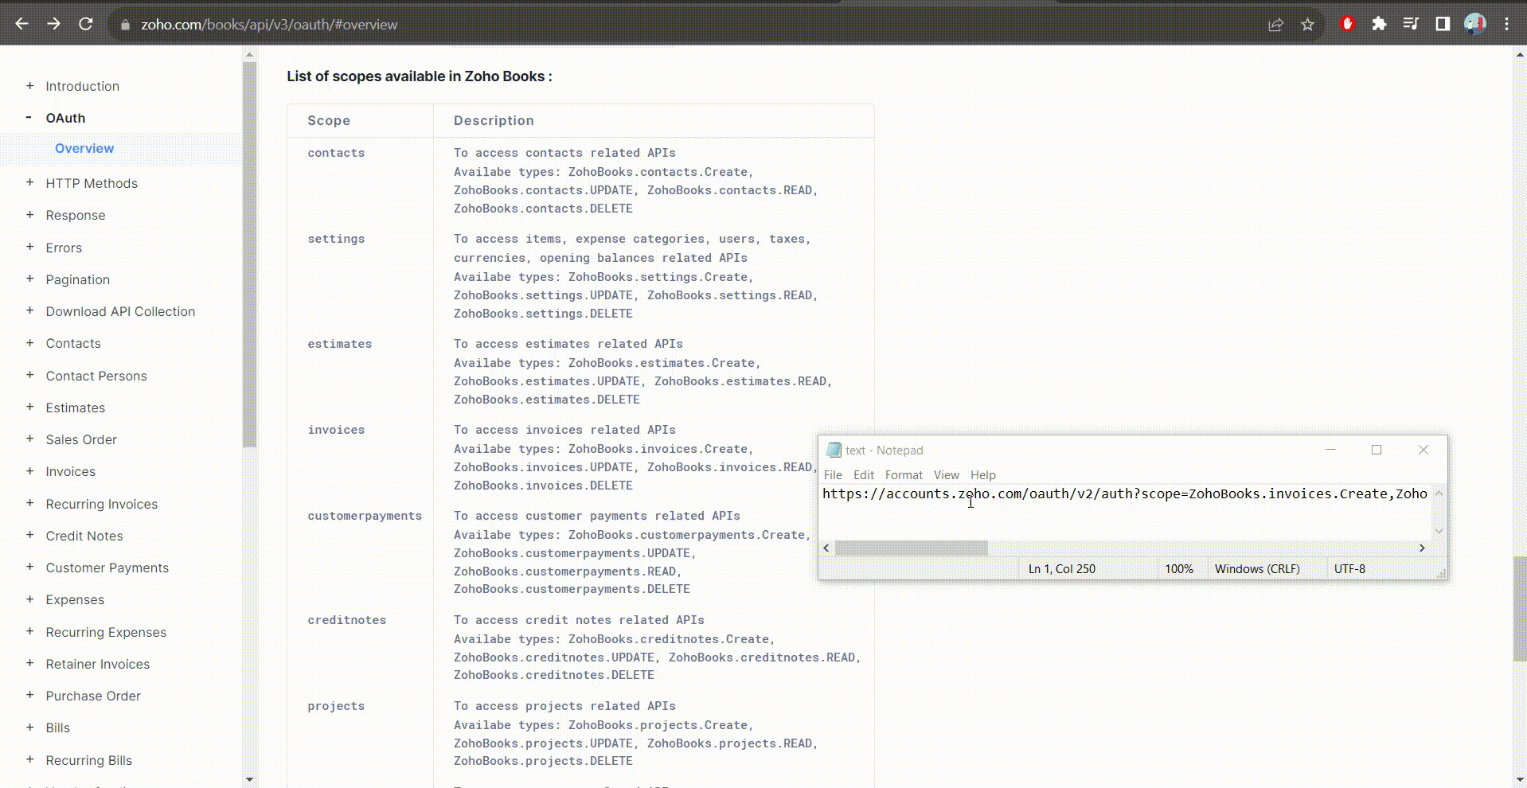Go to Download API Collection page
The image size is (1527, 788).
[120, 311]
